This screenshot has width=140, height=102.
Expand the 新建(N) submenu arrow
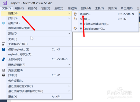(x=69, y=13)
